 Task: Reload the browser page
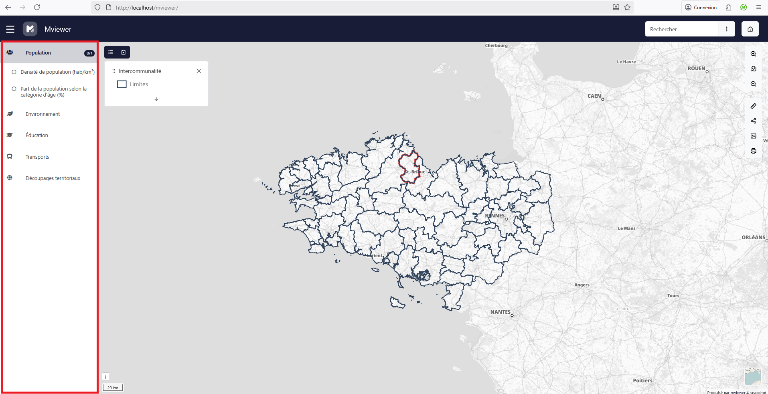37,7
